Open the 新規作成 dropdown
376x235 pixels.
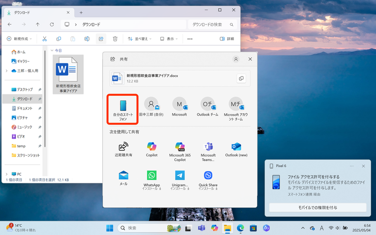pyautogui.click(x=19, y=39)
